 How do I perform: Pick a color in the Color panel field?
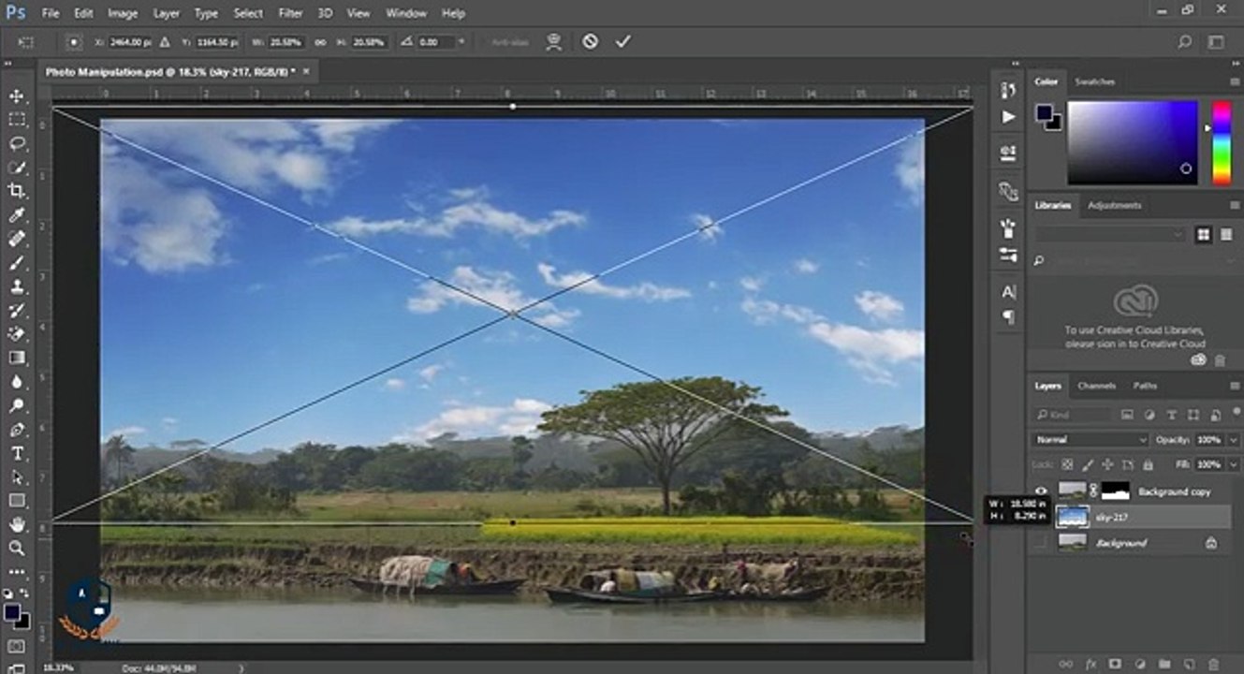click(x=1133, y=142)
